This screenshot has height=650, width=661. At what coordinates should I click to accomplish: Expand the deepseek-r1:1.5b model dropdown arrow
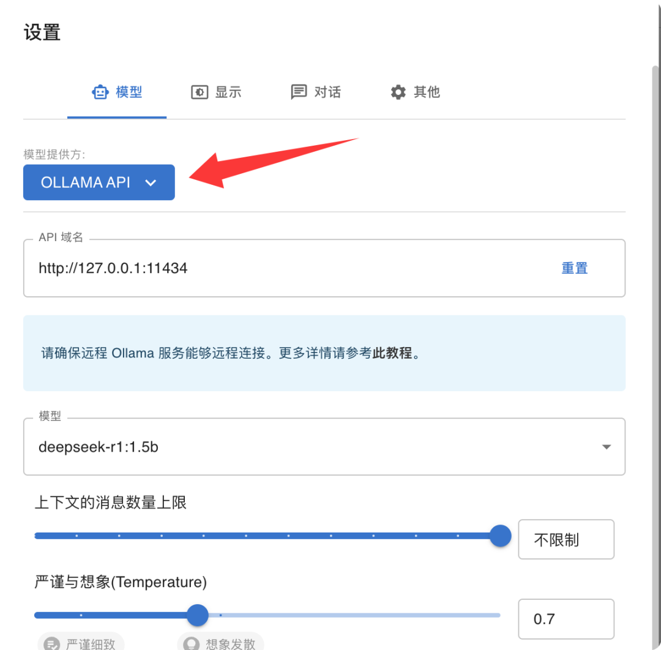(606, 447)
